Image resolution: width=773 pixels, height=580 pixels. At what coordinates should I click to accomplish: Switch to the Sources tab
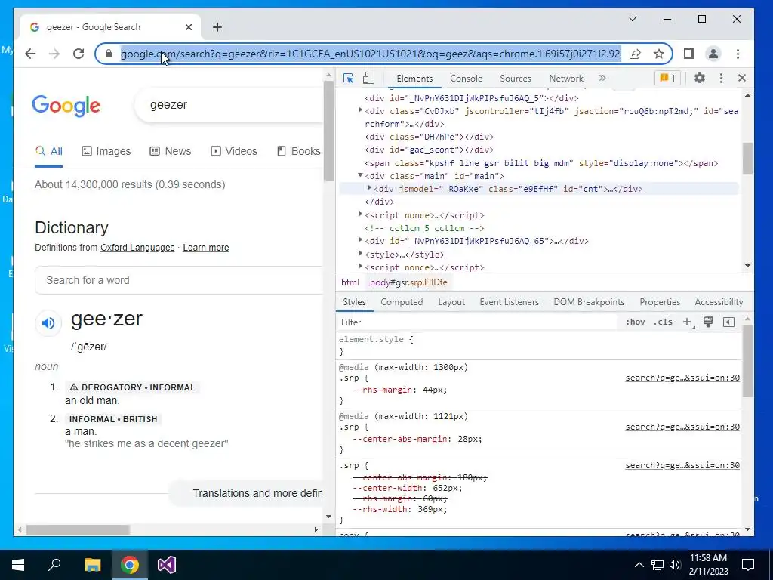[x=515, y=79]
